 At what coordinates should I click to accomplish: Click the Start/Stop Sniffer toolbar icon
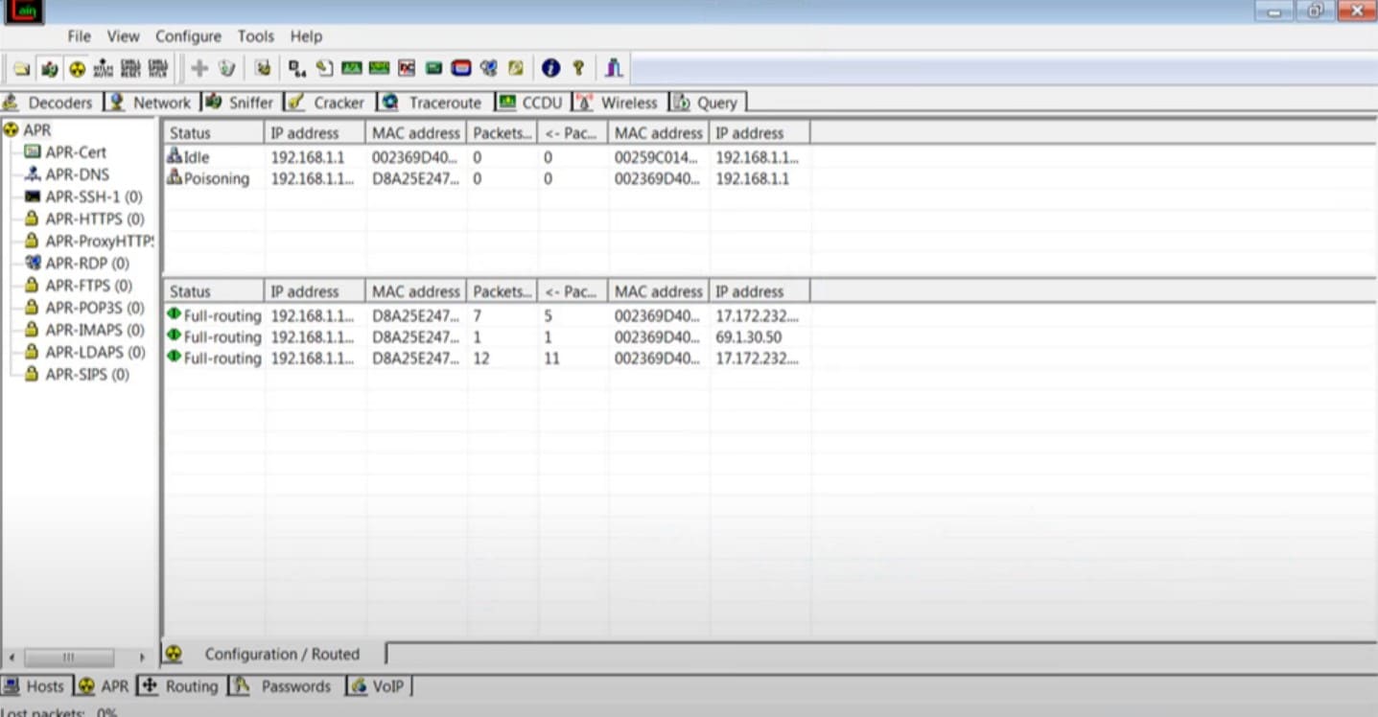click(x=49, y=69)
